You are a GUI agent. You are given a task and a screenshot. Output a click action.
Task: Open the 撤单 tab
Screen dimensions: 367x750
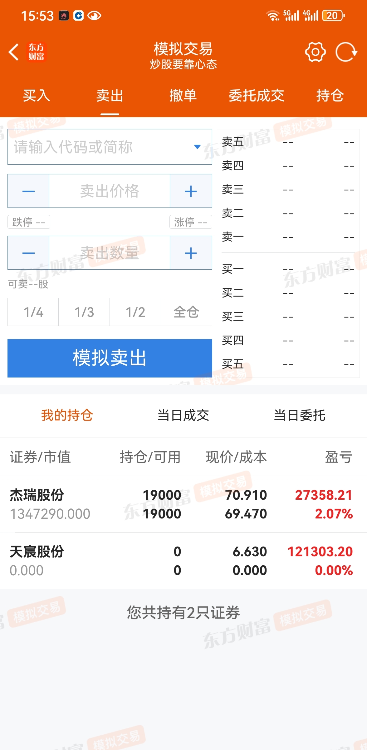183,96
